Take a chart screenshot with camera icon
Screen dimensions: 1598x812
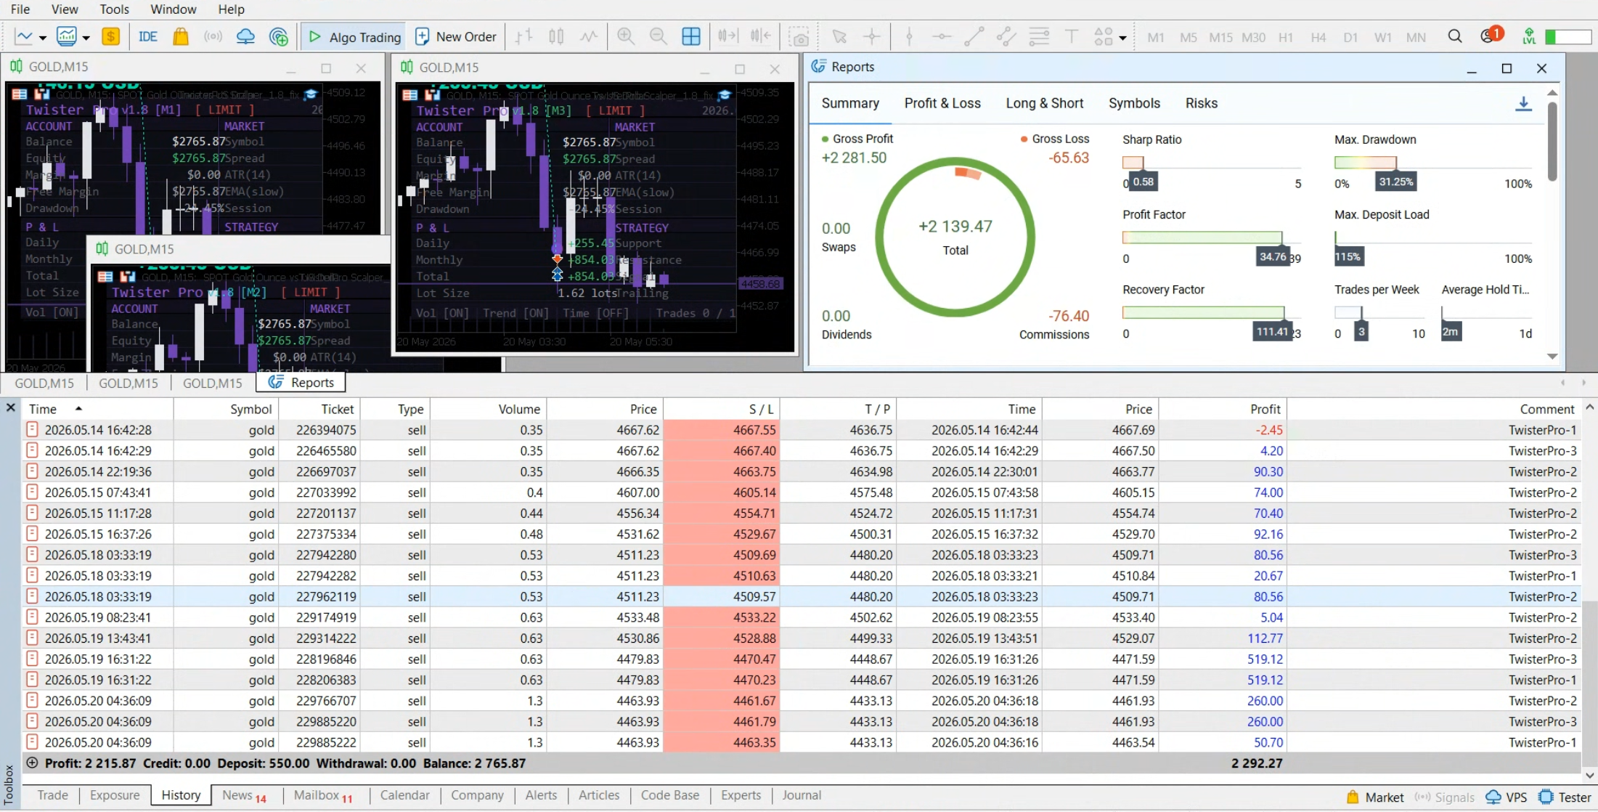pyautogui.click(x=800, y=37)
